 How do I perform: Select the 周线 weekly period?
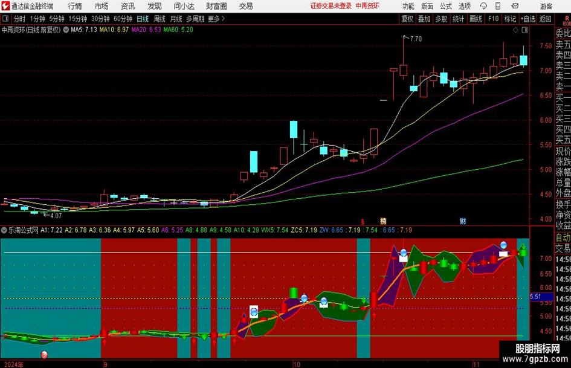(x=160, y=19)
